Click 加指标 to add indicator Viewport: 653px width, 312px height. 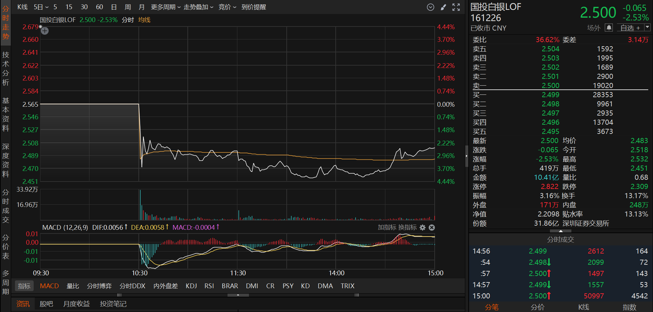point(387,227)
